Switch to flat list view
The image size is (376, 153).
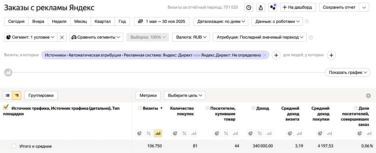(x=8, y=95)
